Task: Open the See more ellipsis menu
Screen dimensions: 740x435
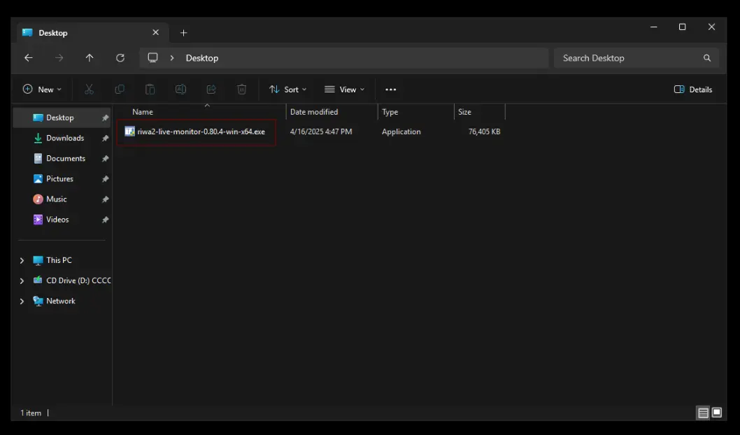Action: point(390,89)
